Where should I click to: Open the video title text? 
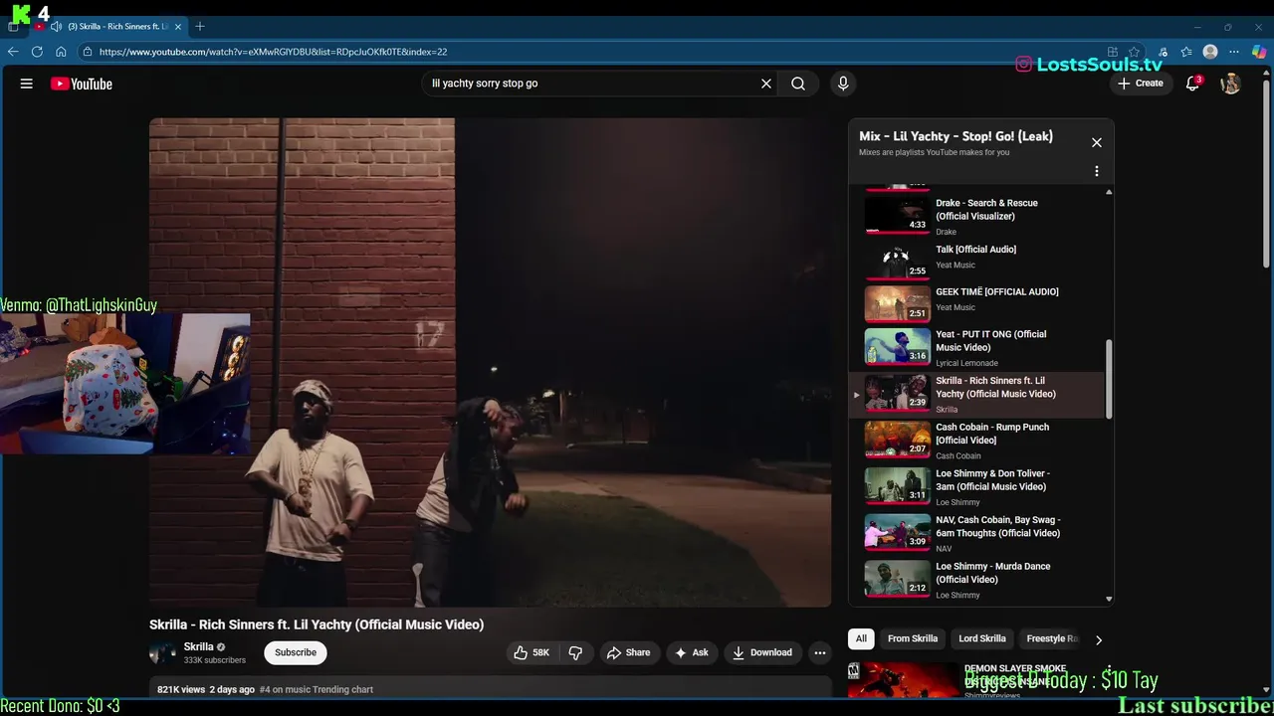pos(317,625)
